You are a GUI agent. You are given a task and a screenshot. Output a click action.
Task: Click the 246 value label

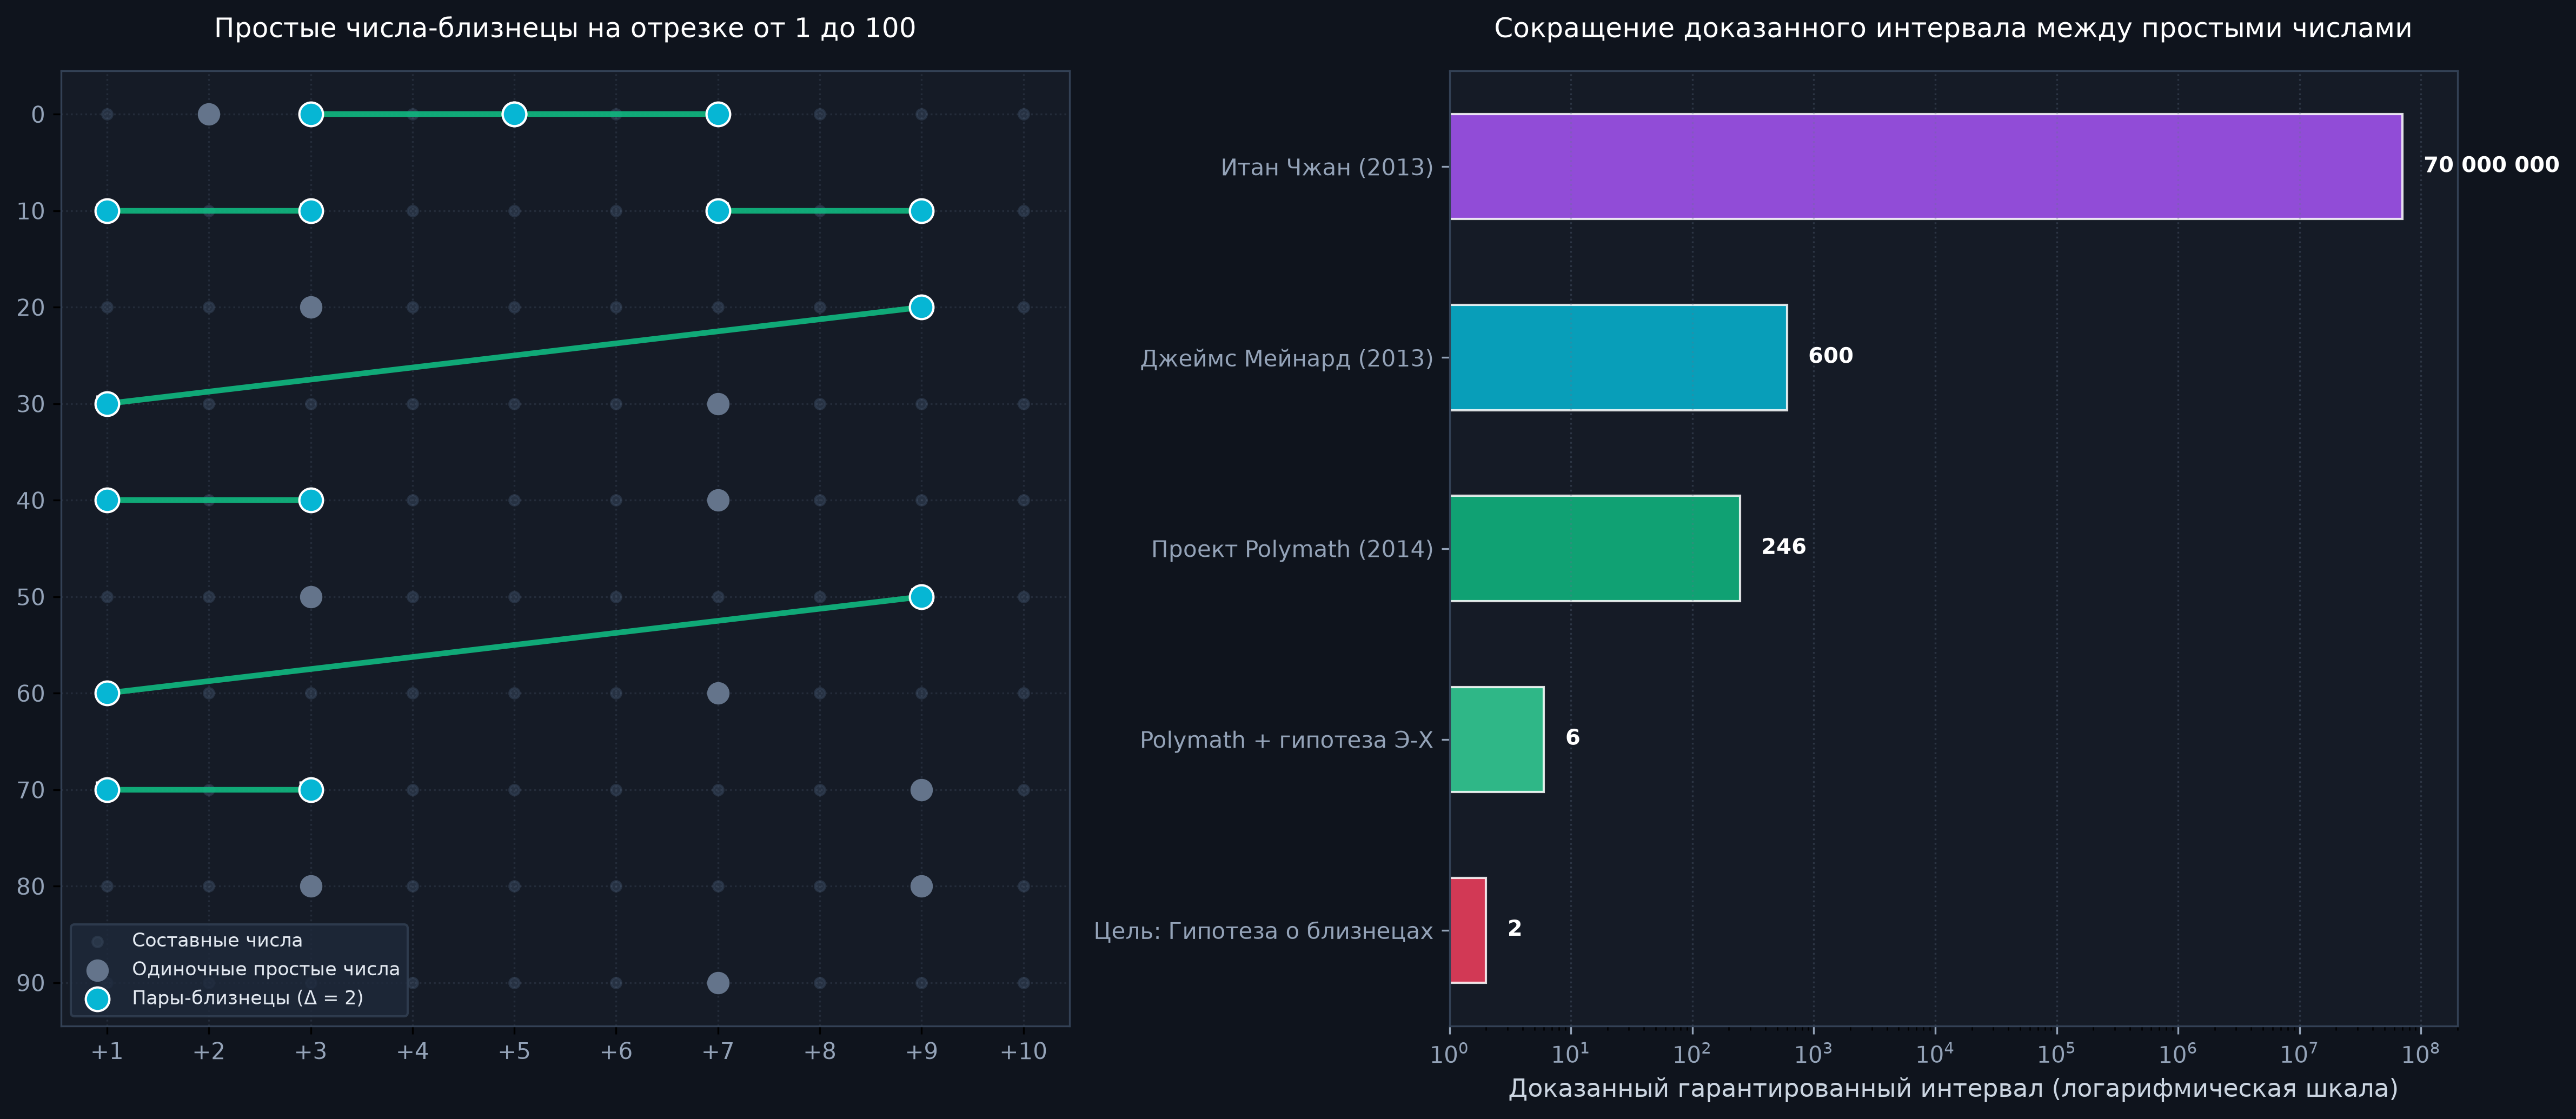(1783, 547)
